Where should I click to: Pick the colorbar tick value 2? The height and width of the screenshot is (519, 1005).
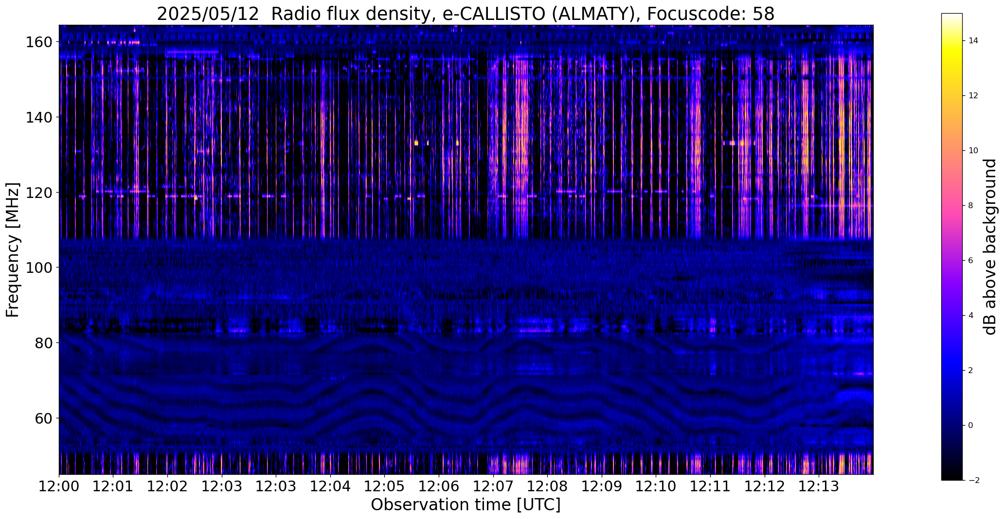click(x=970, y=371)
